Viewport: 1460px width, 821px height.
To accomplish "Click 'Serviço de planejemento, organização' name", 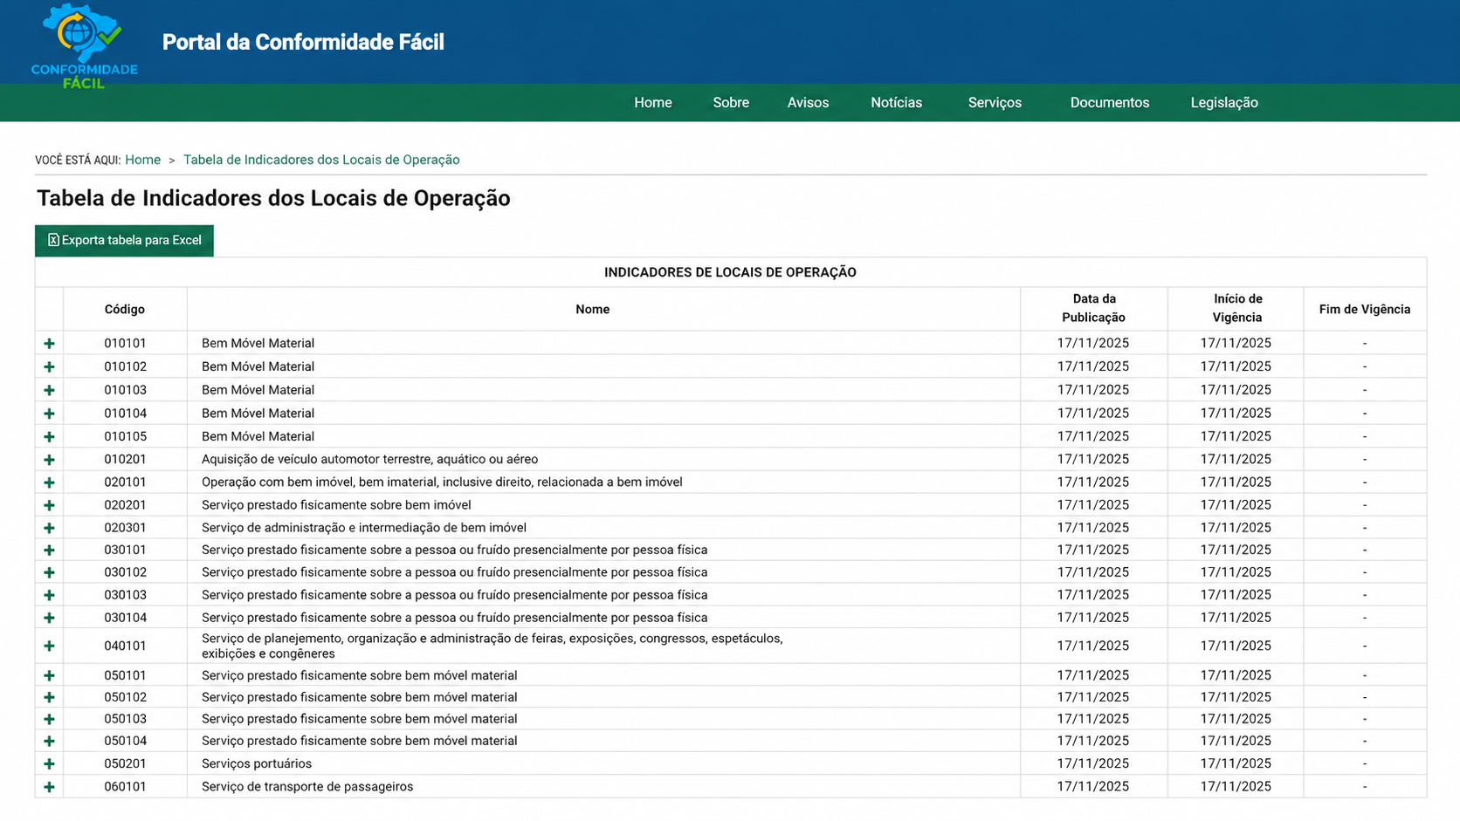I will [492, 646].
